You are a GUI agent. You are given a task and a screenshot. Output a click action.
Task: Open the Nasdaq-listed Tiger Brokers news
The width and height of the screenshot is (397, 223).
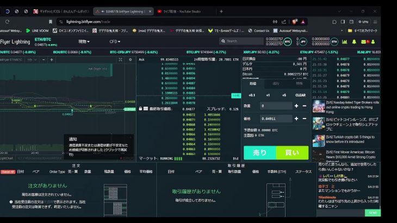coord(352,107)
